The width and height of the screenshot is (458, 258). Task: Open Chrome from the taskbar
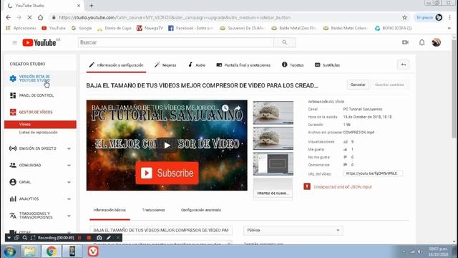coord(52,252)
